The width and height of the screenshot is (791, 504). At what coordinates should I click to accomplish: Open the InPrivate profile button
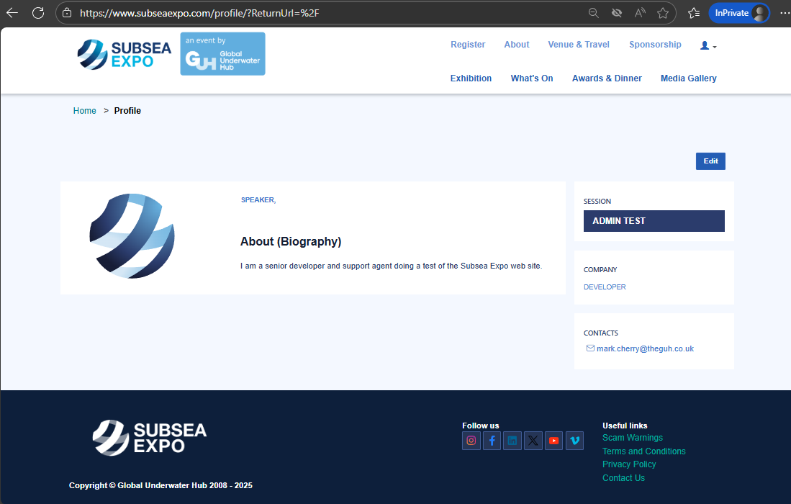739,13
